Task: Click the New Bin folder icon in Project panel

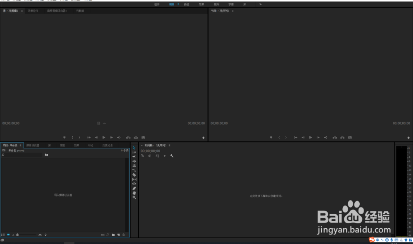Action: pos(113,234)
